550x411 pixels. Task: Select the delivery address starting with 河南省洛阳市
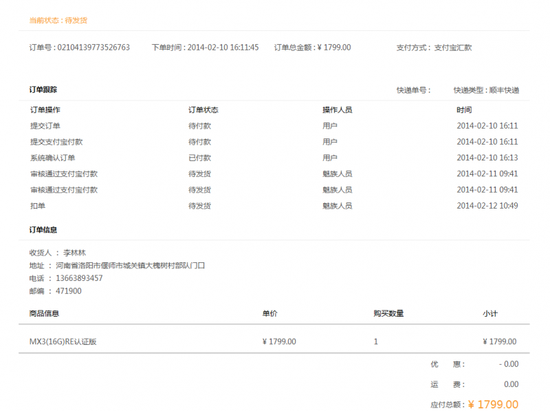tap(131, 265)
